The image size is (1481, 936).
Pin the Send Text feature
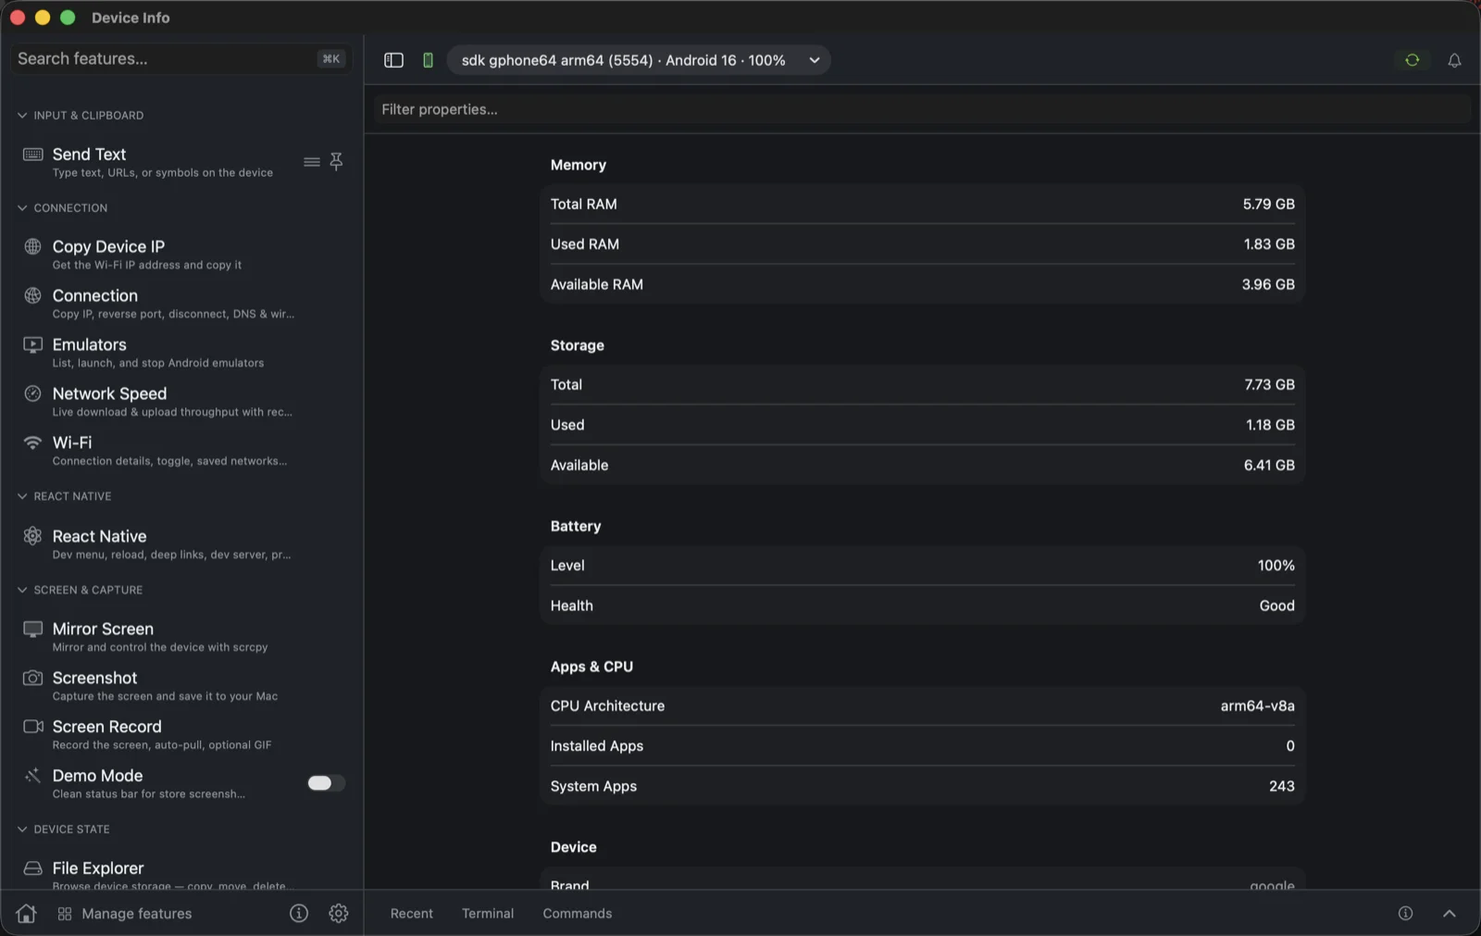coord(336,161)
